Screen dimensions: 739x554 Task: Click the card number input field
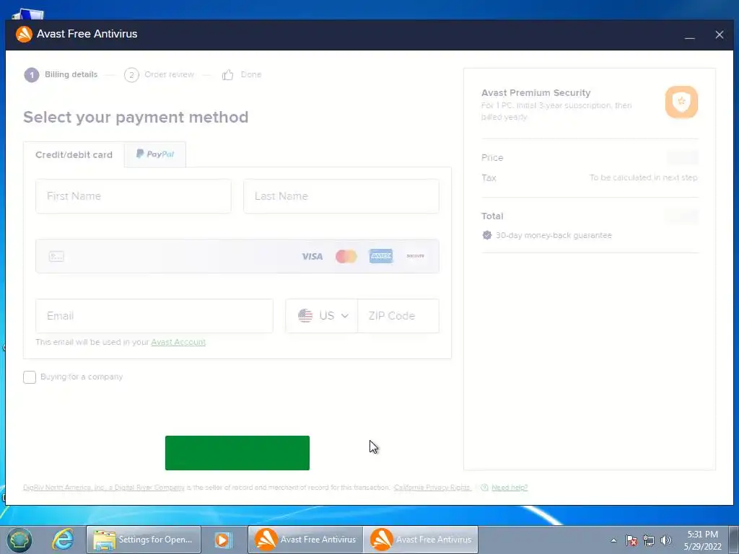coord(237,256)
